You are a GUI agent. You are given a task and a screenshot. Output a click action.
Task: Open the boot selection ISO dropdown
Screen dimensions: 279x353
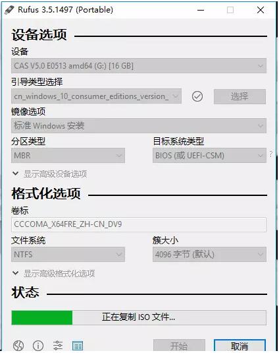pos(96,96)
